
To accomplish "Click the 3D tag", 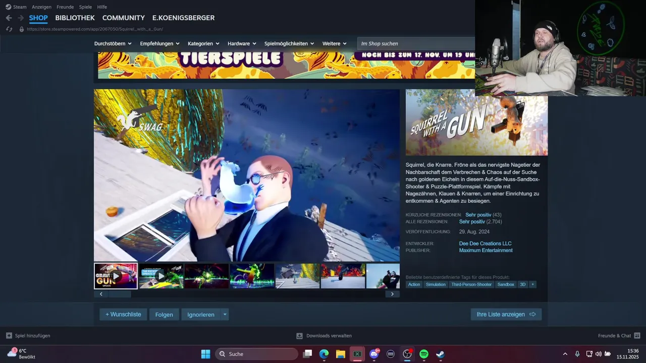I will [x=523, y=284].
